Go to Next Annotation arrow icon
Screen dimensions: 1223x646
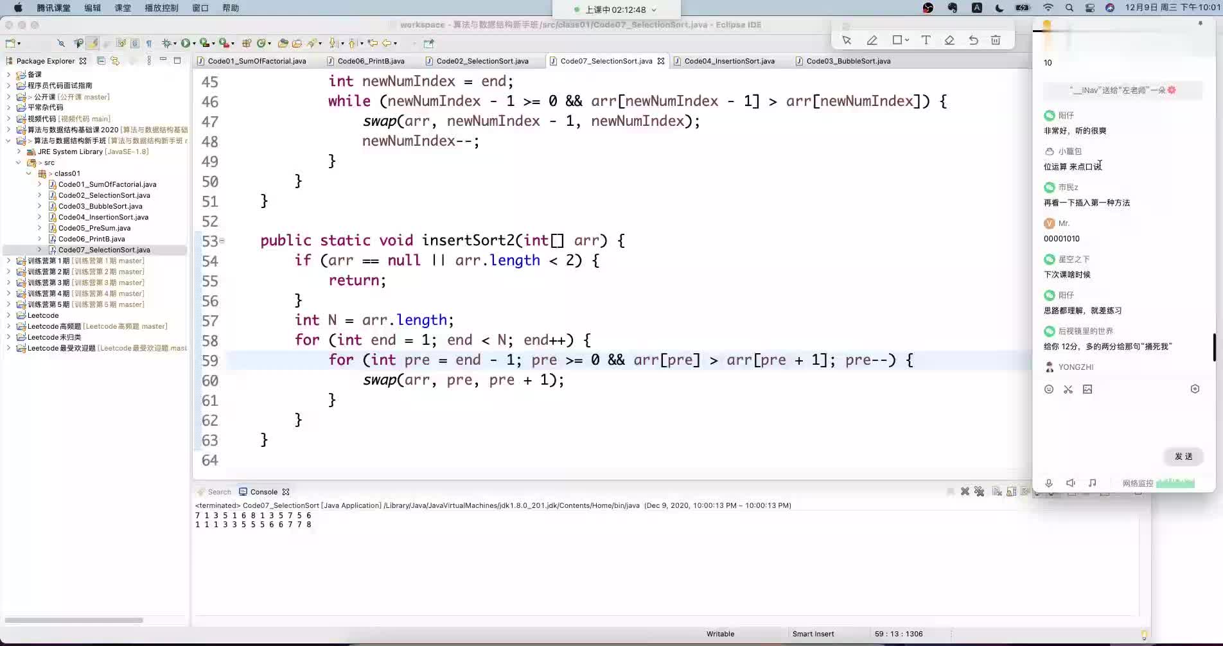pos(333,43)
